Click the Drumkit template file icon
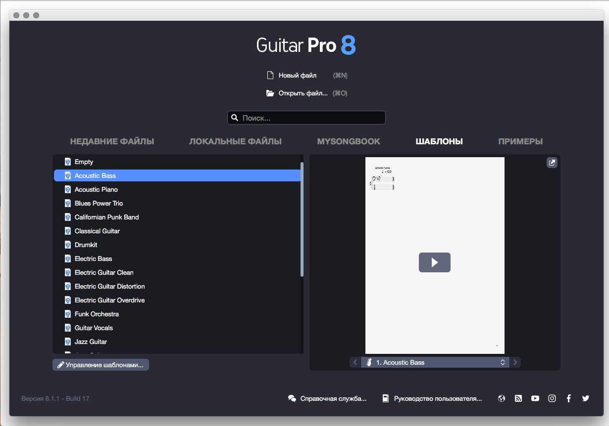 68,245
